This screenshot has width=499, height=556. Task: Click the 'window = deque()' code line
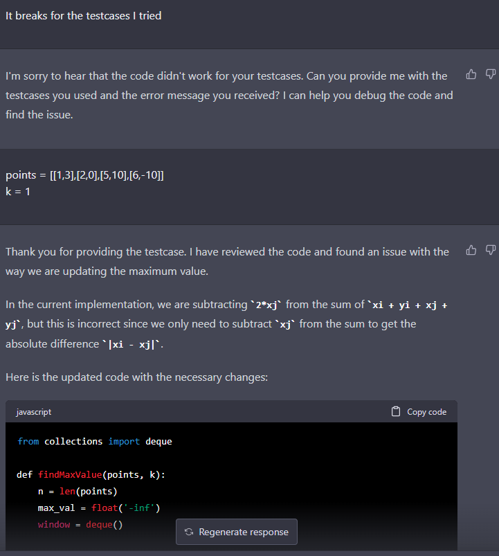80,525
